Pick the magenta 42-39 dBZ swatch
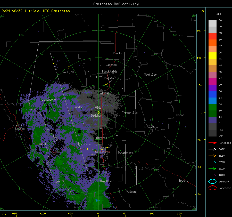 point(212,82)
